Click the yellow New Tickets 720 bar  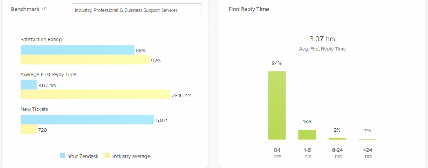(29, 129)
